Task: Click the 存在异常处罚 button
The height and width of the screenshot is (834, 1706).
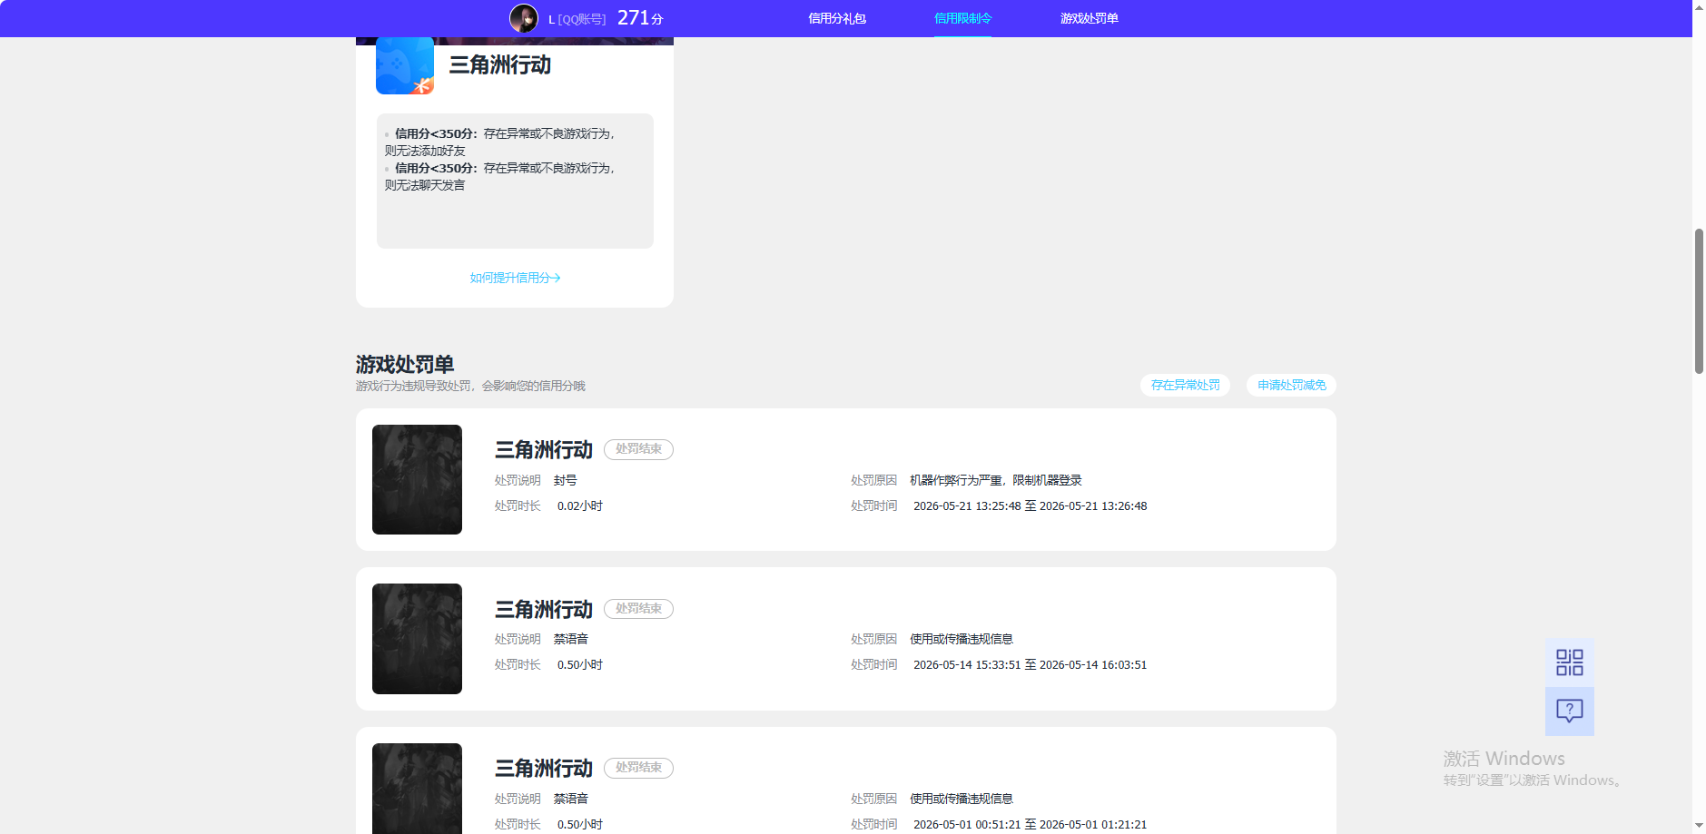Action: (1185, 385)
